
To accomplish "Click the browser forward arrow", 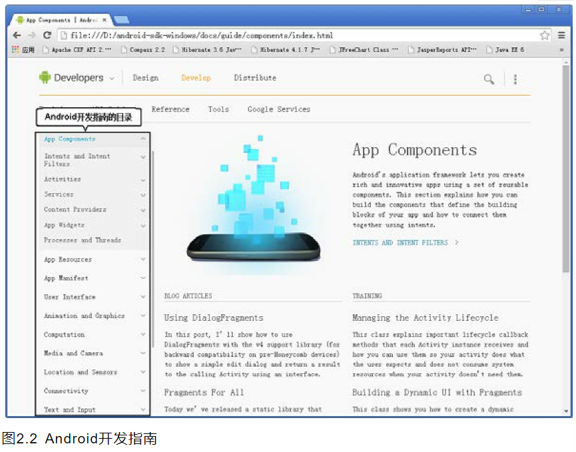I will point(32,35).
